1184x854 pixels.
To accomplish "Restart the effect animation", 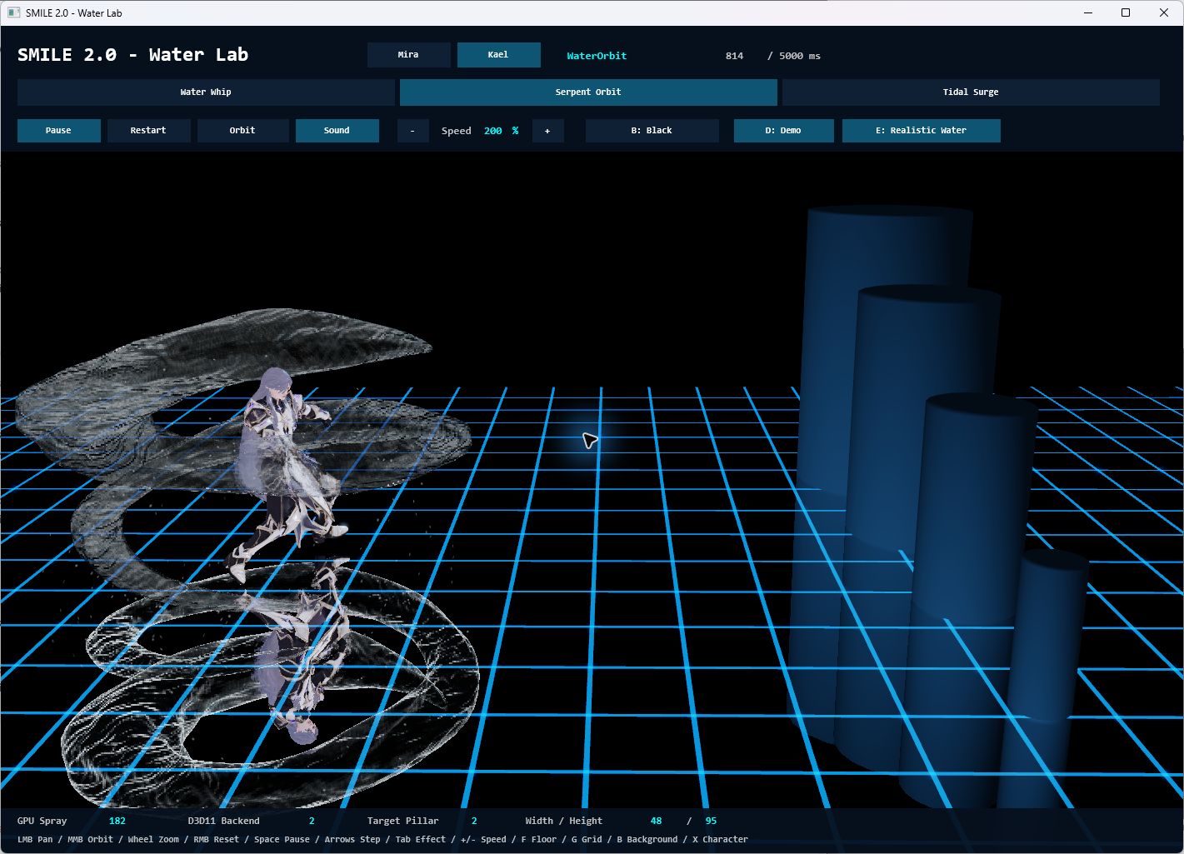I will [148, 131].
